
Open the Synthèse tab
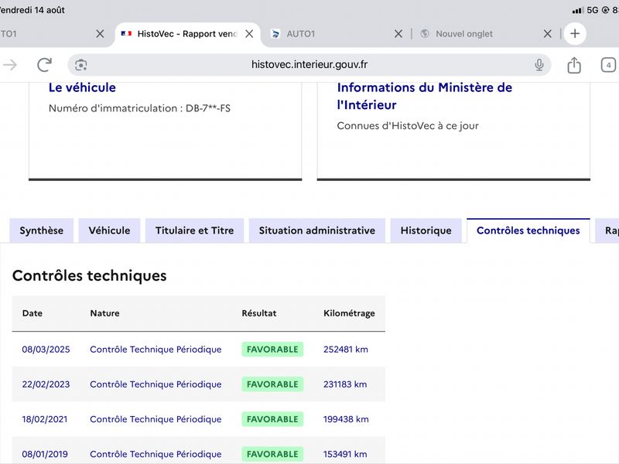pos(42,230)
